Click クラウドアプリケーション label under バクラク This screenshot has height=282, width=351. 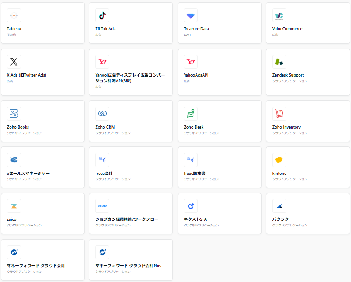click(290, 225)
